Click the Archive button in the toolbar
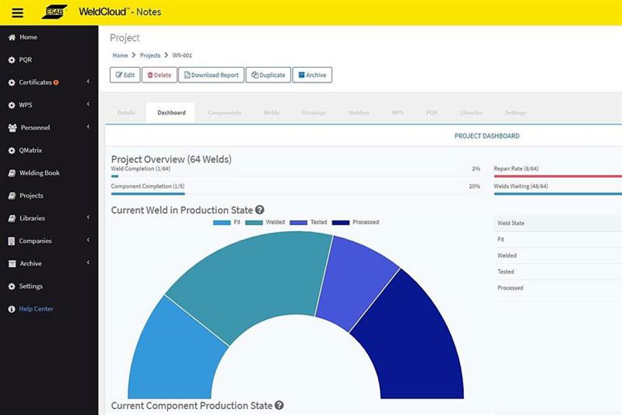This screenshot has height=415, width=622. 312,75
